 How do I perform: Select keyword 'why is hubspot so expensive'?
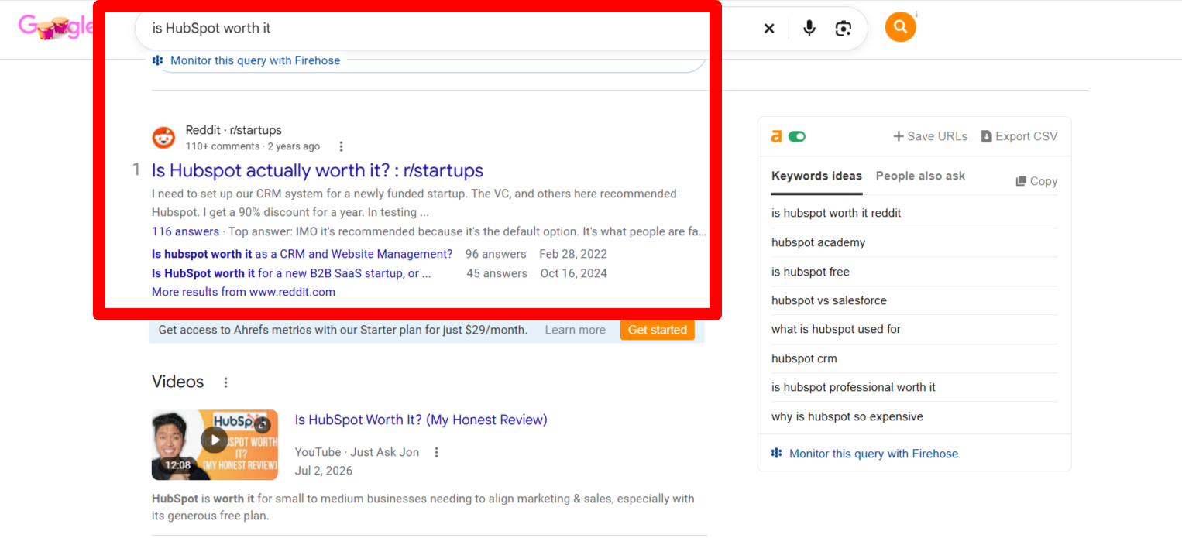click(x=847, y=416)
